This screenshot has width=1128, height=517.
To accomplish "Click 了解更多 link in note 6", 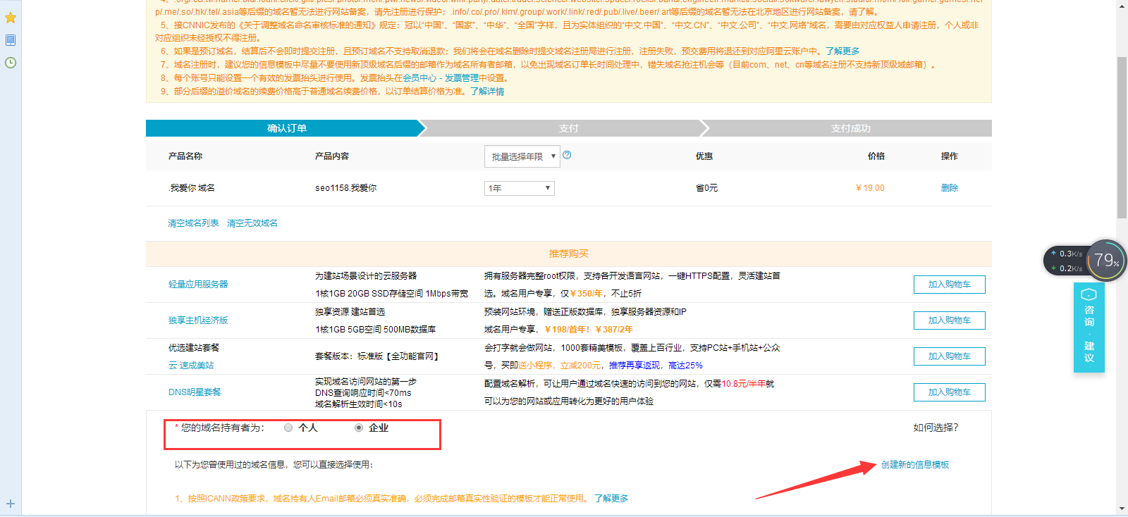I will click(842, 51).
